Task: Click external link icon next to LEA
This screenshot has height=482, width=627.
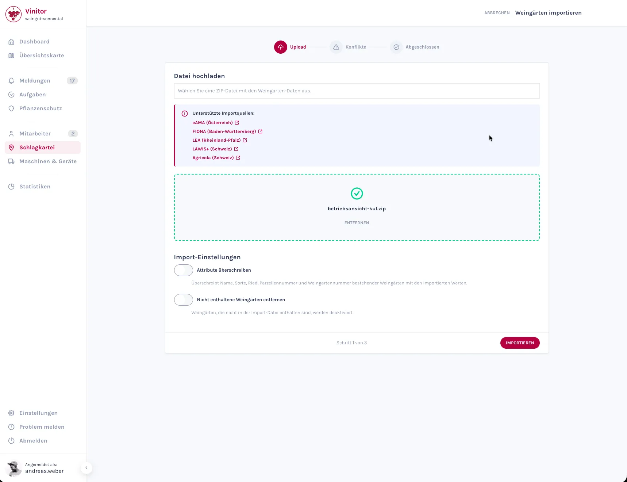Action: [x=245, y=140]
